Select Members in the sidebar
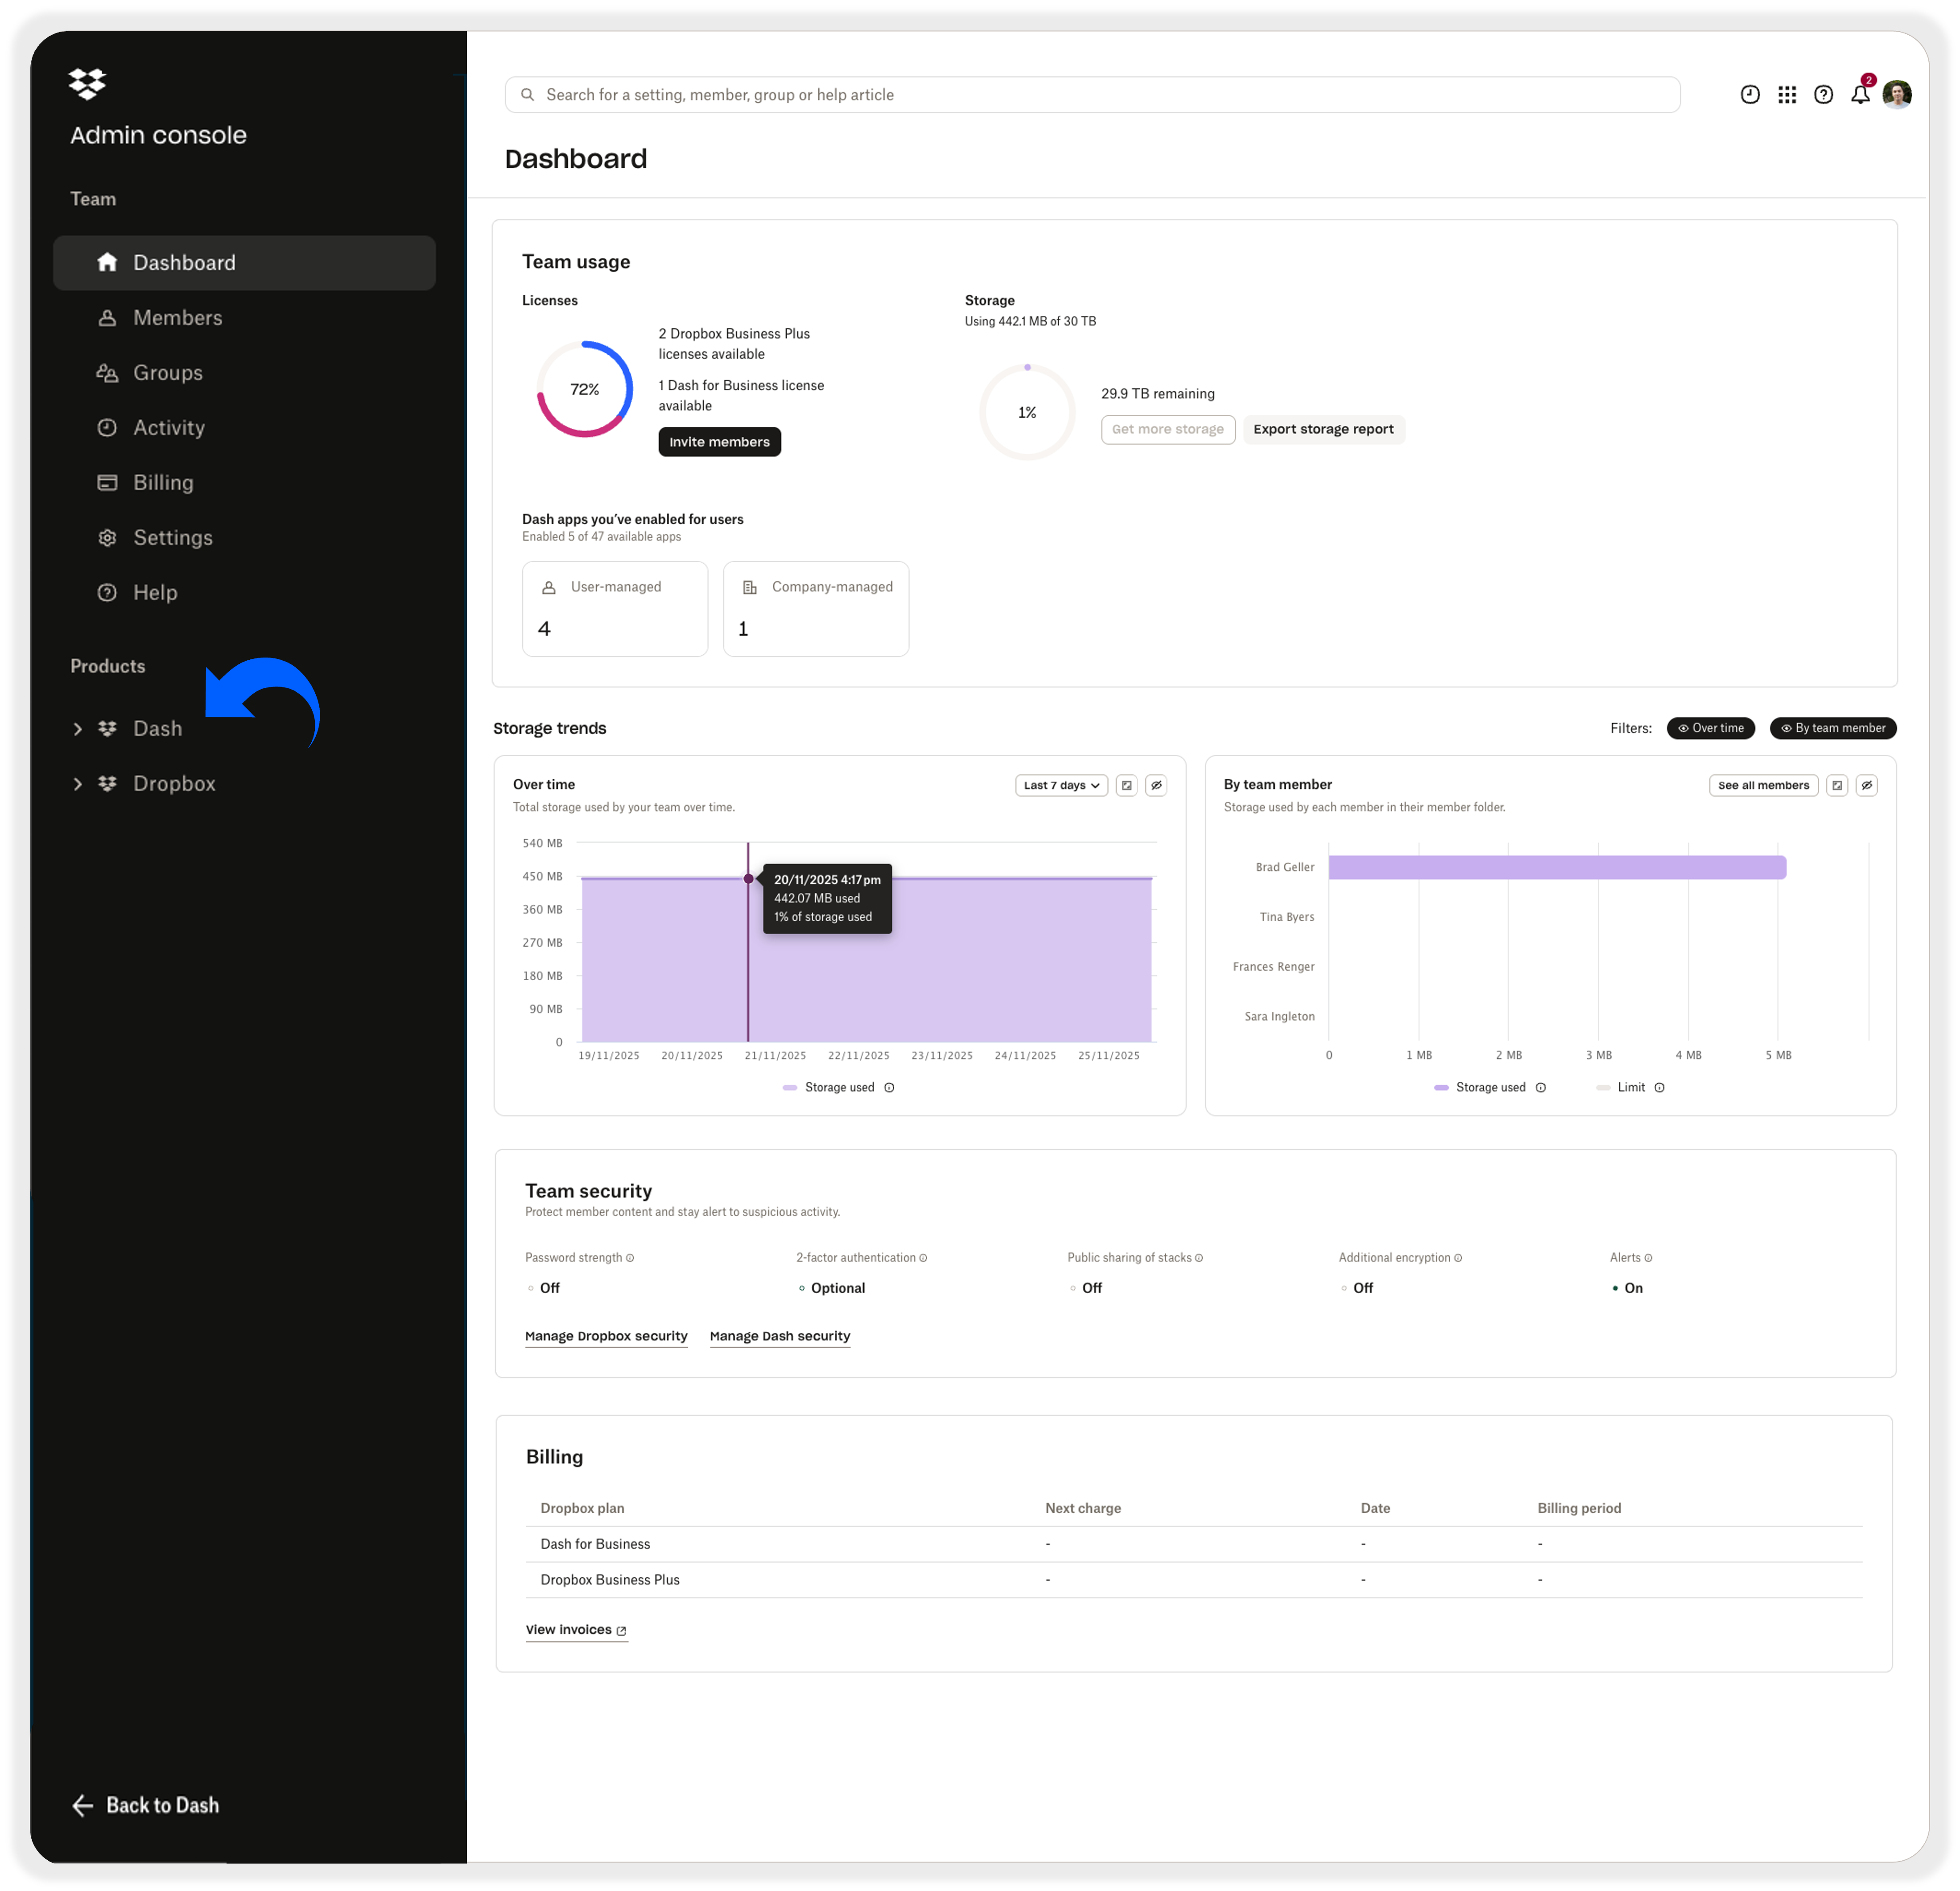This screenshot has width=1960, height=1891. [177, 317]
